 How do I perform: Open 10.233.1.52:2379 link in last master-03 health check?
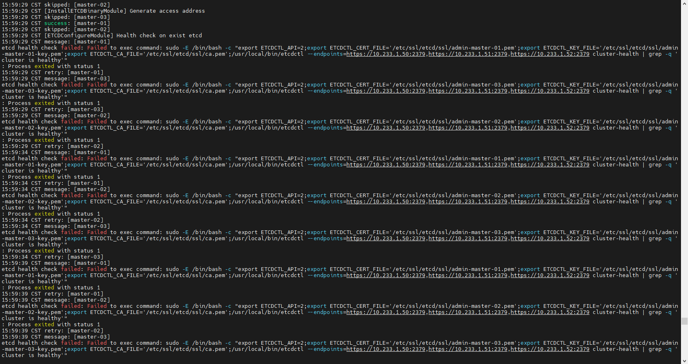click(x=550, y=349)
